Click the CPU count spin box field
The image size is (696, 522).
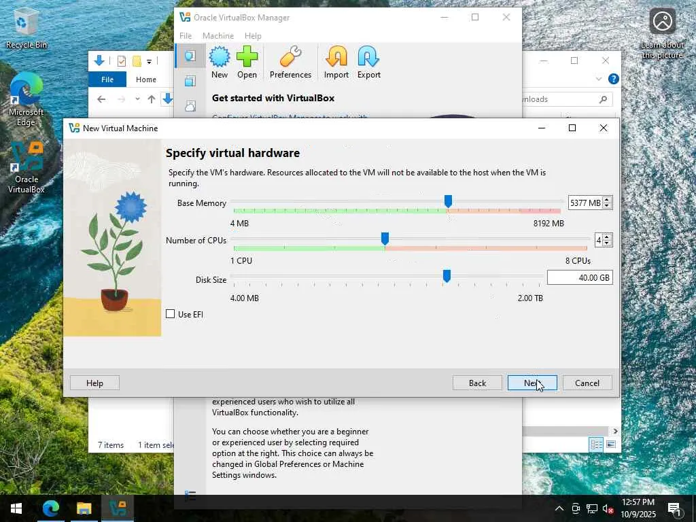[x=598, y=240]
